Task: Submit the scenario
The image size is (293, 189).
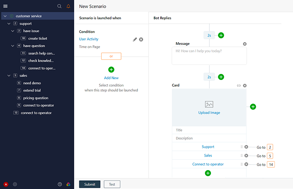Action: click(90, 184)
